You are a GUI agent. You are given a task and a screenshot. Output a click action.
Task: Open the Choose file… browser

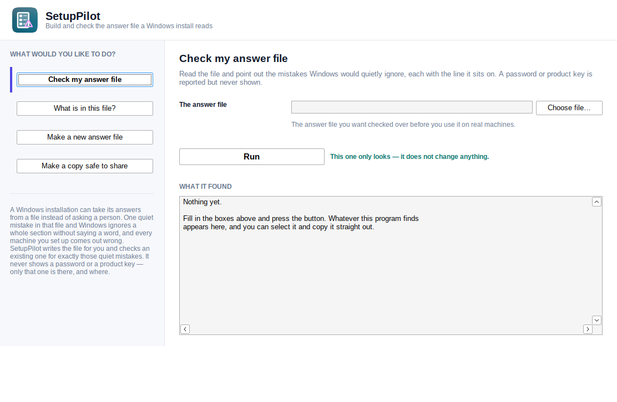569,108
